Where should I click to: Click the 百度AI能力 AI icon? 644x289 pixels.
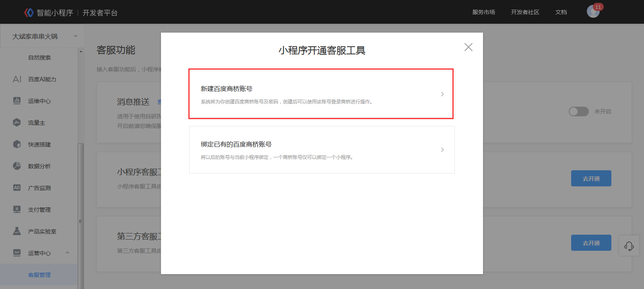pos(17,79)
